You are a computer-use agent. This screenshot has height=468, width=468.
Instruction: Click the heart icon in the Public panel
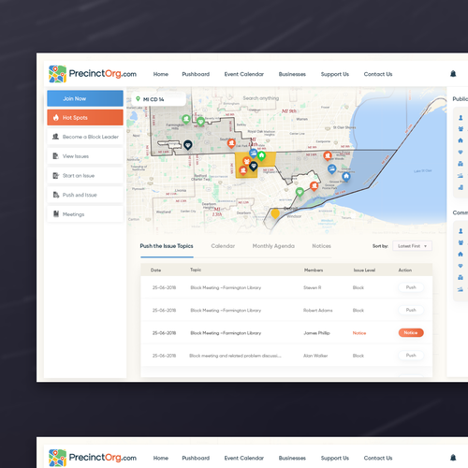(461, 152)
